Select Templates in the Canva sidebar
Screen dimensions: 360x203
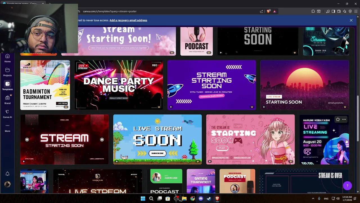pos(7,86)
